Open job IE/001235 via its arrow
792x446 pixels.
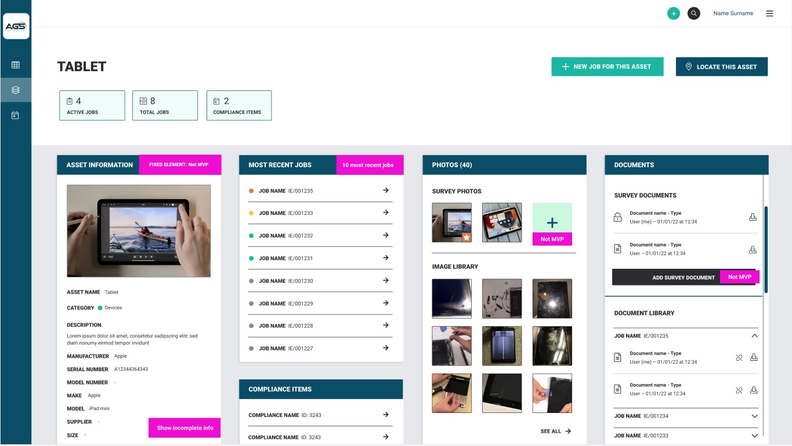(x=385, y=191)
